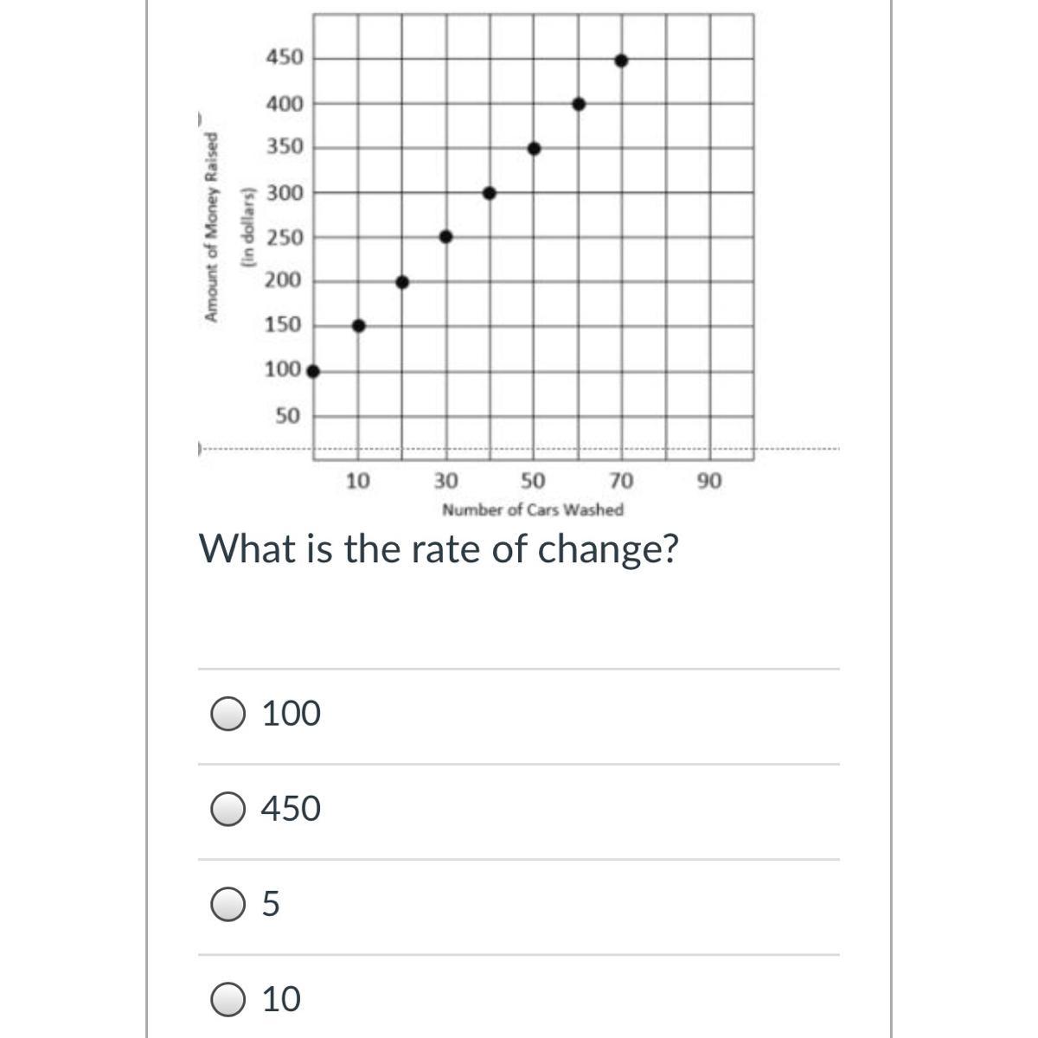Pick the radio button for answer 5
Image resolution: width=1038 pixels, height=1038 pixels.
coord(228,905)
